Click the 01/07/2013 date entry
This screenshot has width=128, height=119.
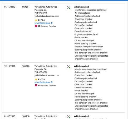point(10,116)
